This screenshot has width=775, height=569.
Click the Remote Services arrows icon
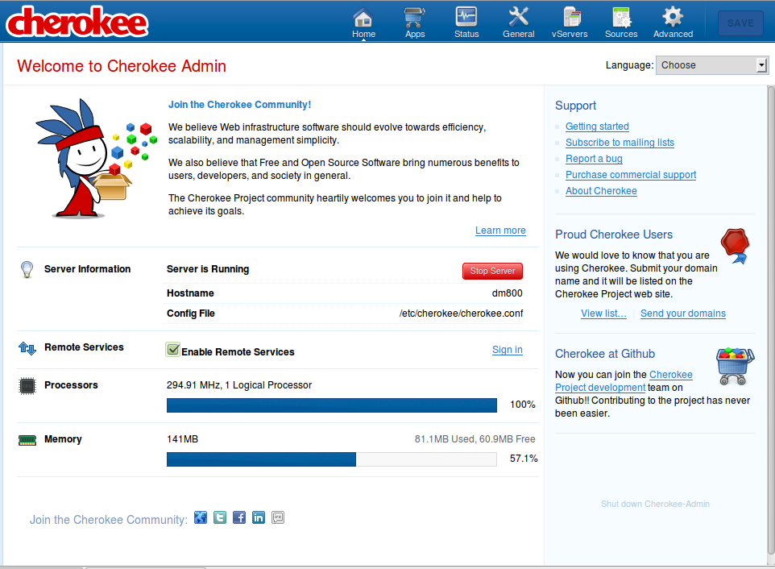point(27,348)
